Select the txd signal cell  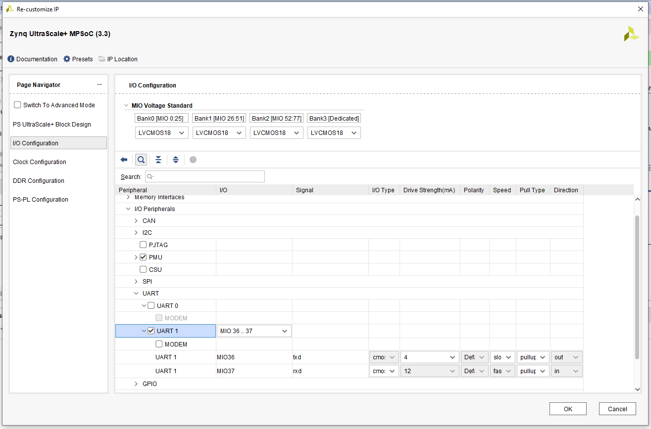tap(330, 357)
